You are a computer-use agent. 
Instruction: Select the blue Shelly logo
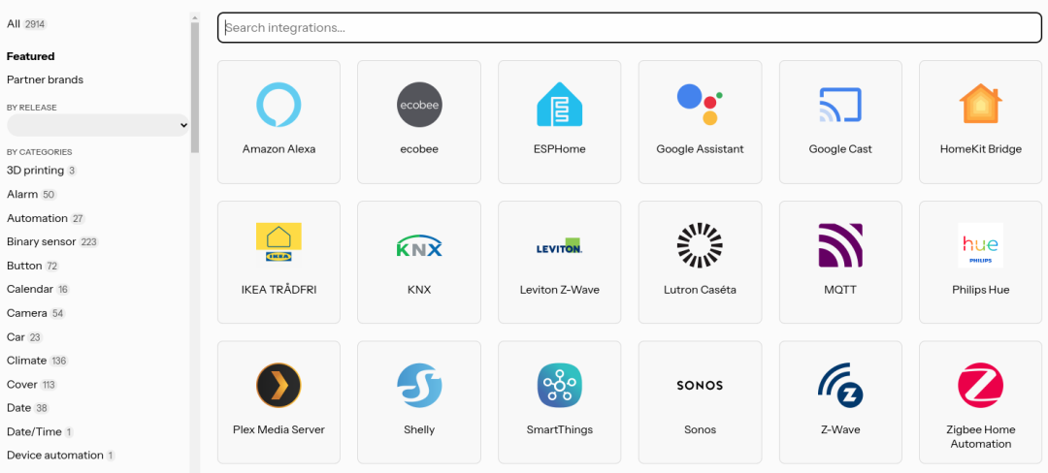click(x=419, y=385)
